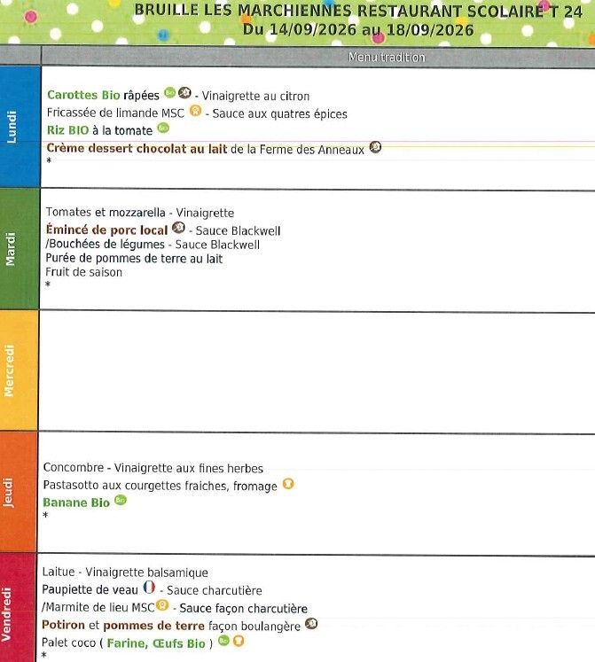Click the local badge beside Émincé de porc local
Image resolution: width=595 pixels, height=662 pixels.
(x=179, y=228)
